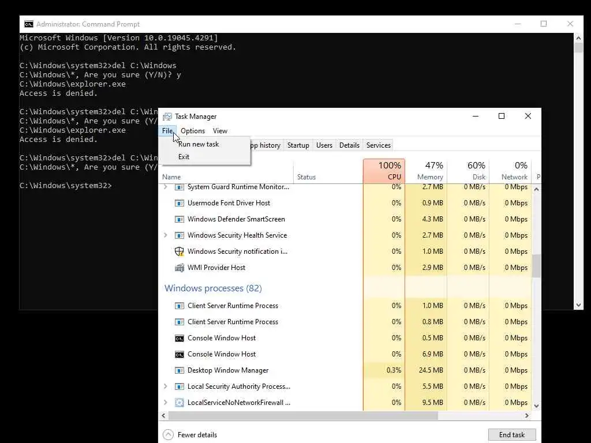Sort by the 100% CPU column
This screenshot has height=443, width=591.
click(x=384, y=171)
